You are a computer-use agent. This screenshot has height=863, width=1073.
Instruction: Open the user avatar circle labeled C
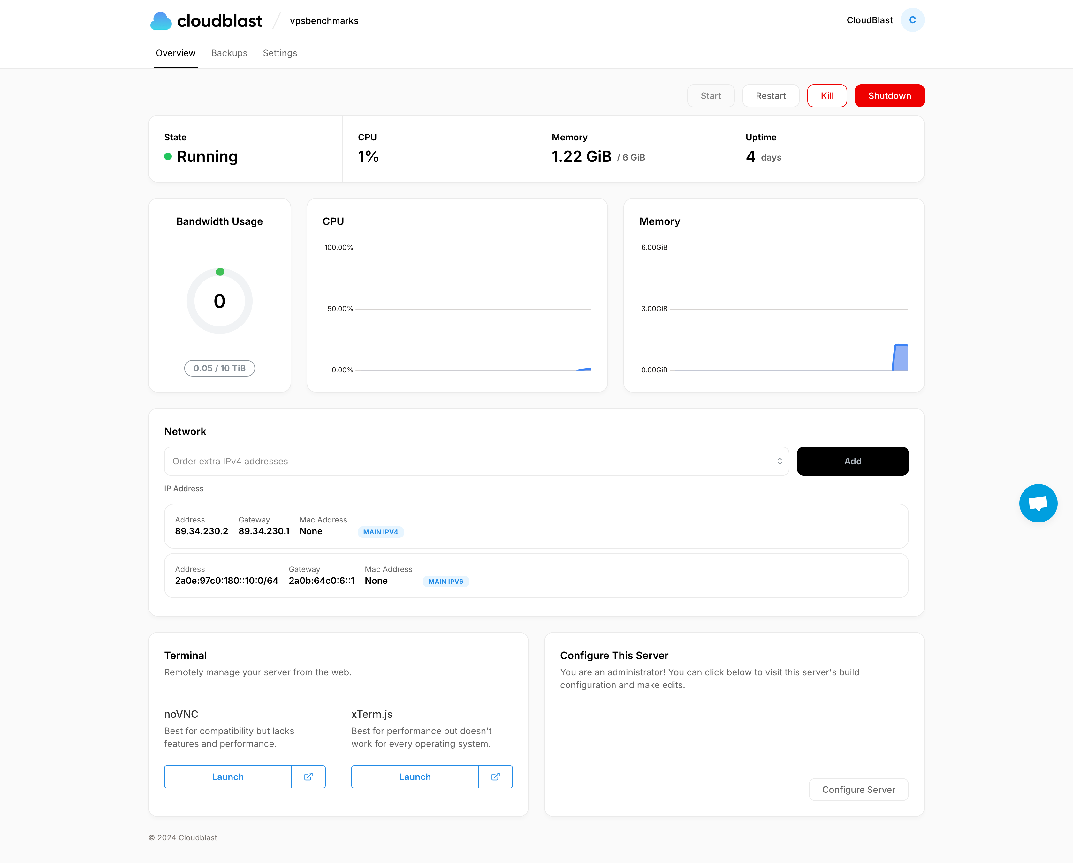[912, 20]
